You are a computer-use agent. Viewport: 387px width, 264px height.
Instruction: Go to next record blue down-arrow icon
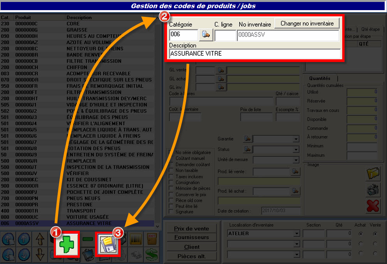(24, 255)
